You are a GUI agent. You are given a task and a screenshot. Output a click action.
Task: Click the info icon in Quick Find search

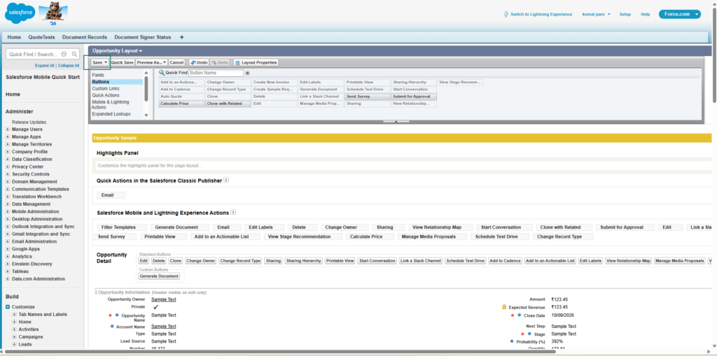pyautogui.click(x=64, y=54)
